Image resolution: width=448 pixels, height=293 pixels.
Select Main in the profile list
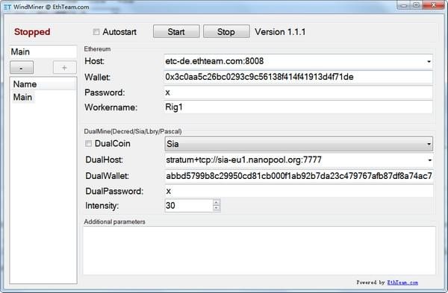[x=22, y=97]
